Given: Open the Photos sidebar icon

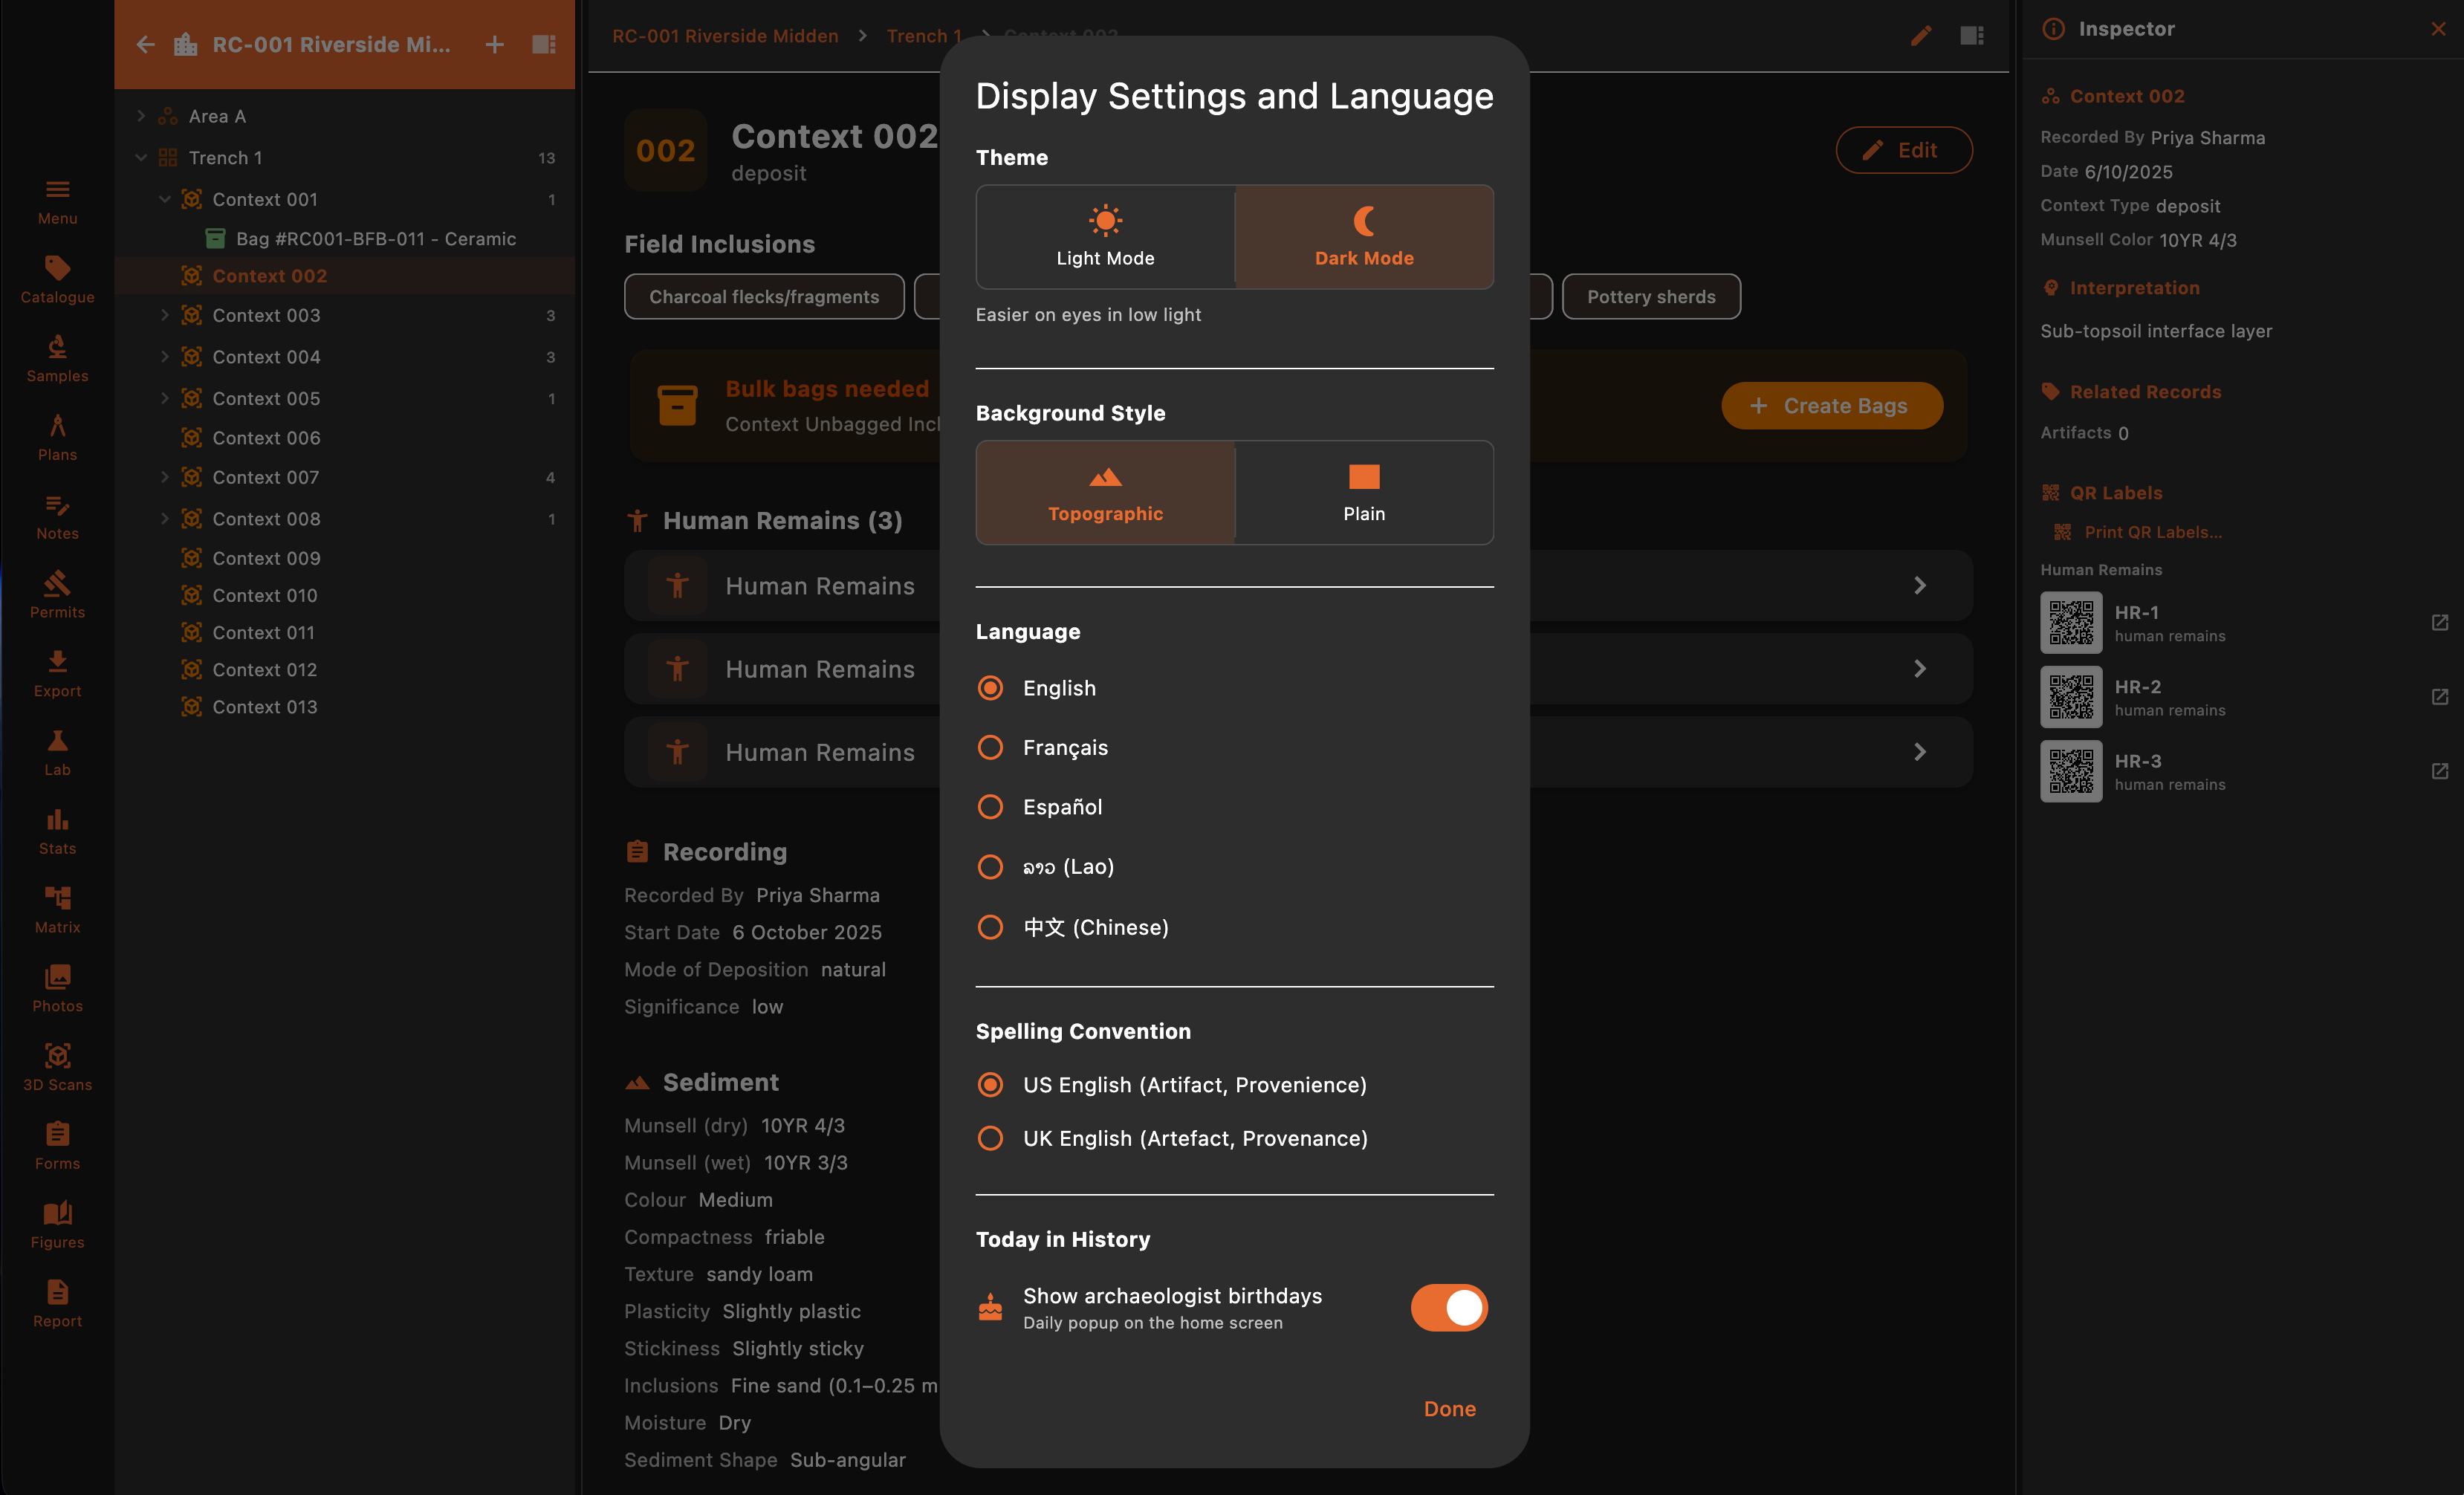Looking at the screenshot, I should tap(57, 988).
